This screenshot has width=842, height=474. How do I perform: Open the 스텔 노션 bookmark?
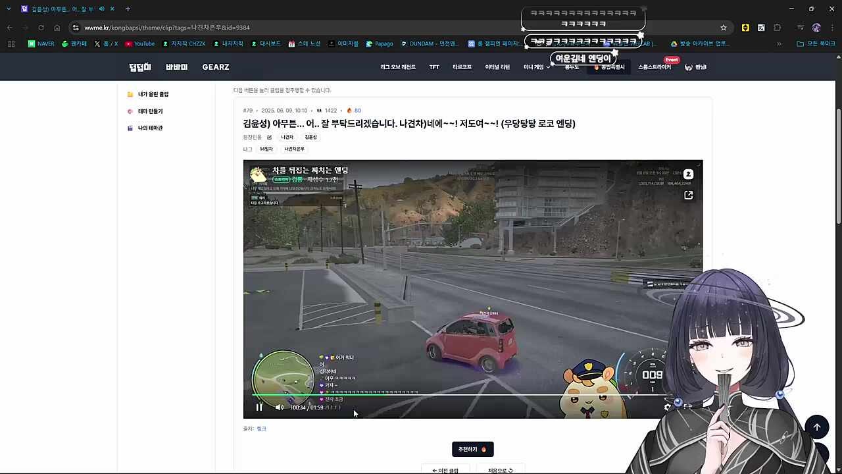(305, 44)
